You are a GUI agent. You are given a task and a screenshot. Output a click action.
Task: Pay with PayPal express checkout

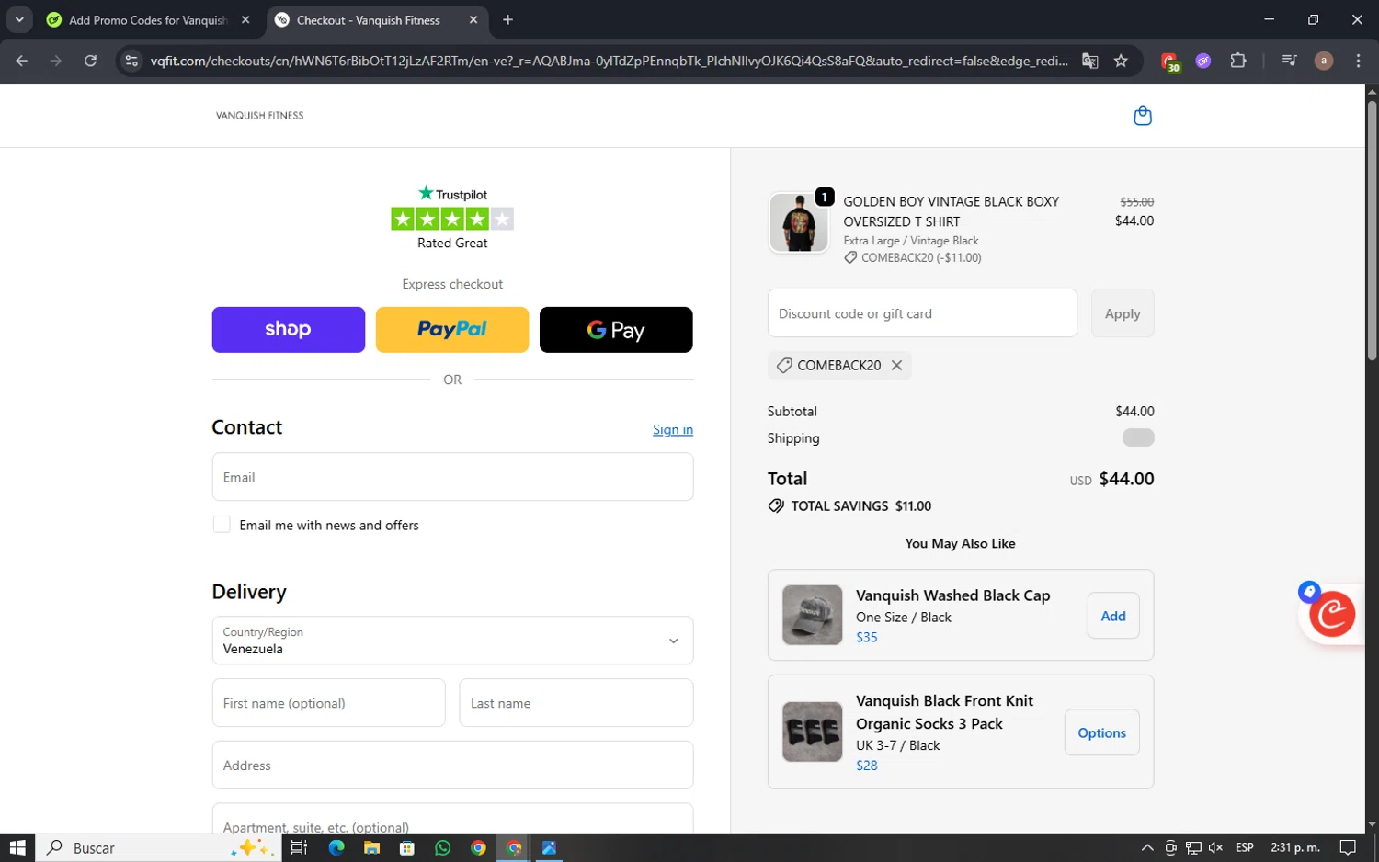point(452,330)
